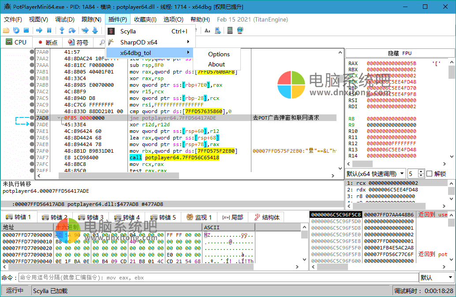Switch to the 转储 4 tab
Viewport: 456px width, 297px height.
pyautogui.click(x=127, y=217)
